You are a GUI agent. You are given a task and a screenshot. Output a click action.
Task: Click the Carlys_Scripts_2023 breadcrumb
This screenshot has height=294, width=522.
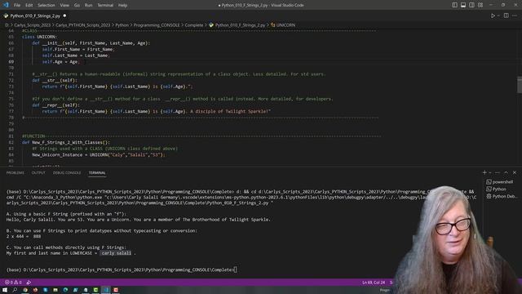pyautogui.click(x=33, y=25)
